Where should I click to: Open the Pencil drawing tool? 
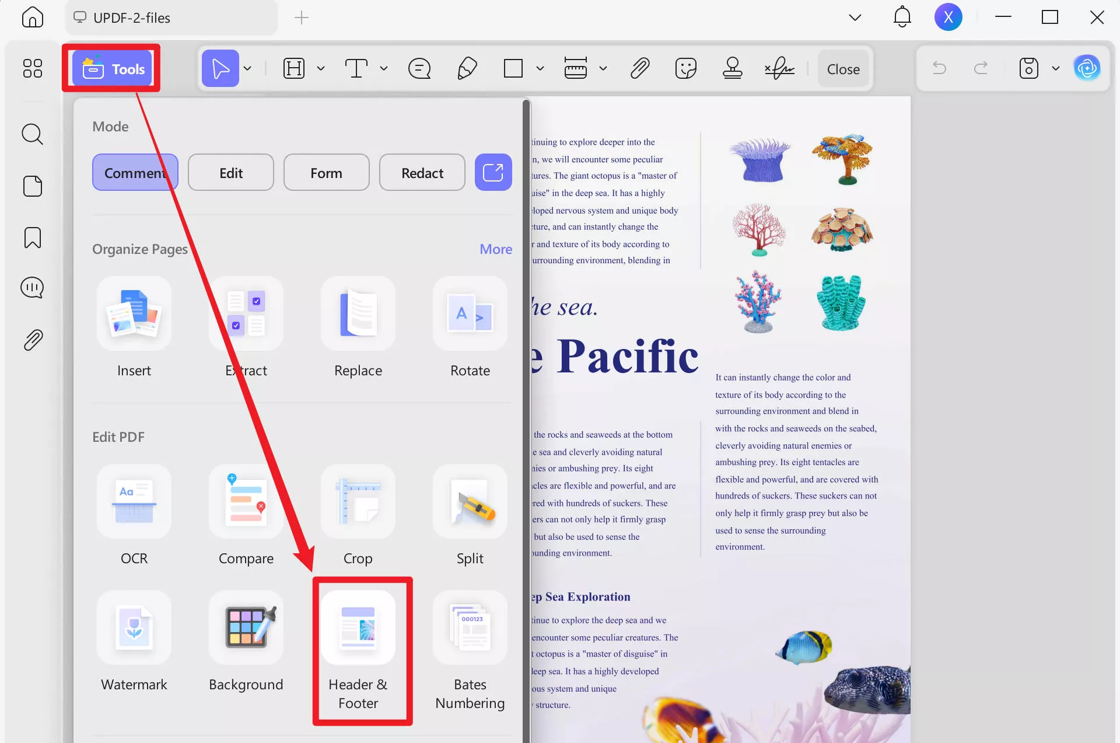coord(466,68)
